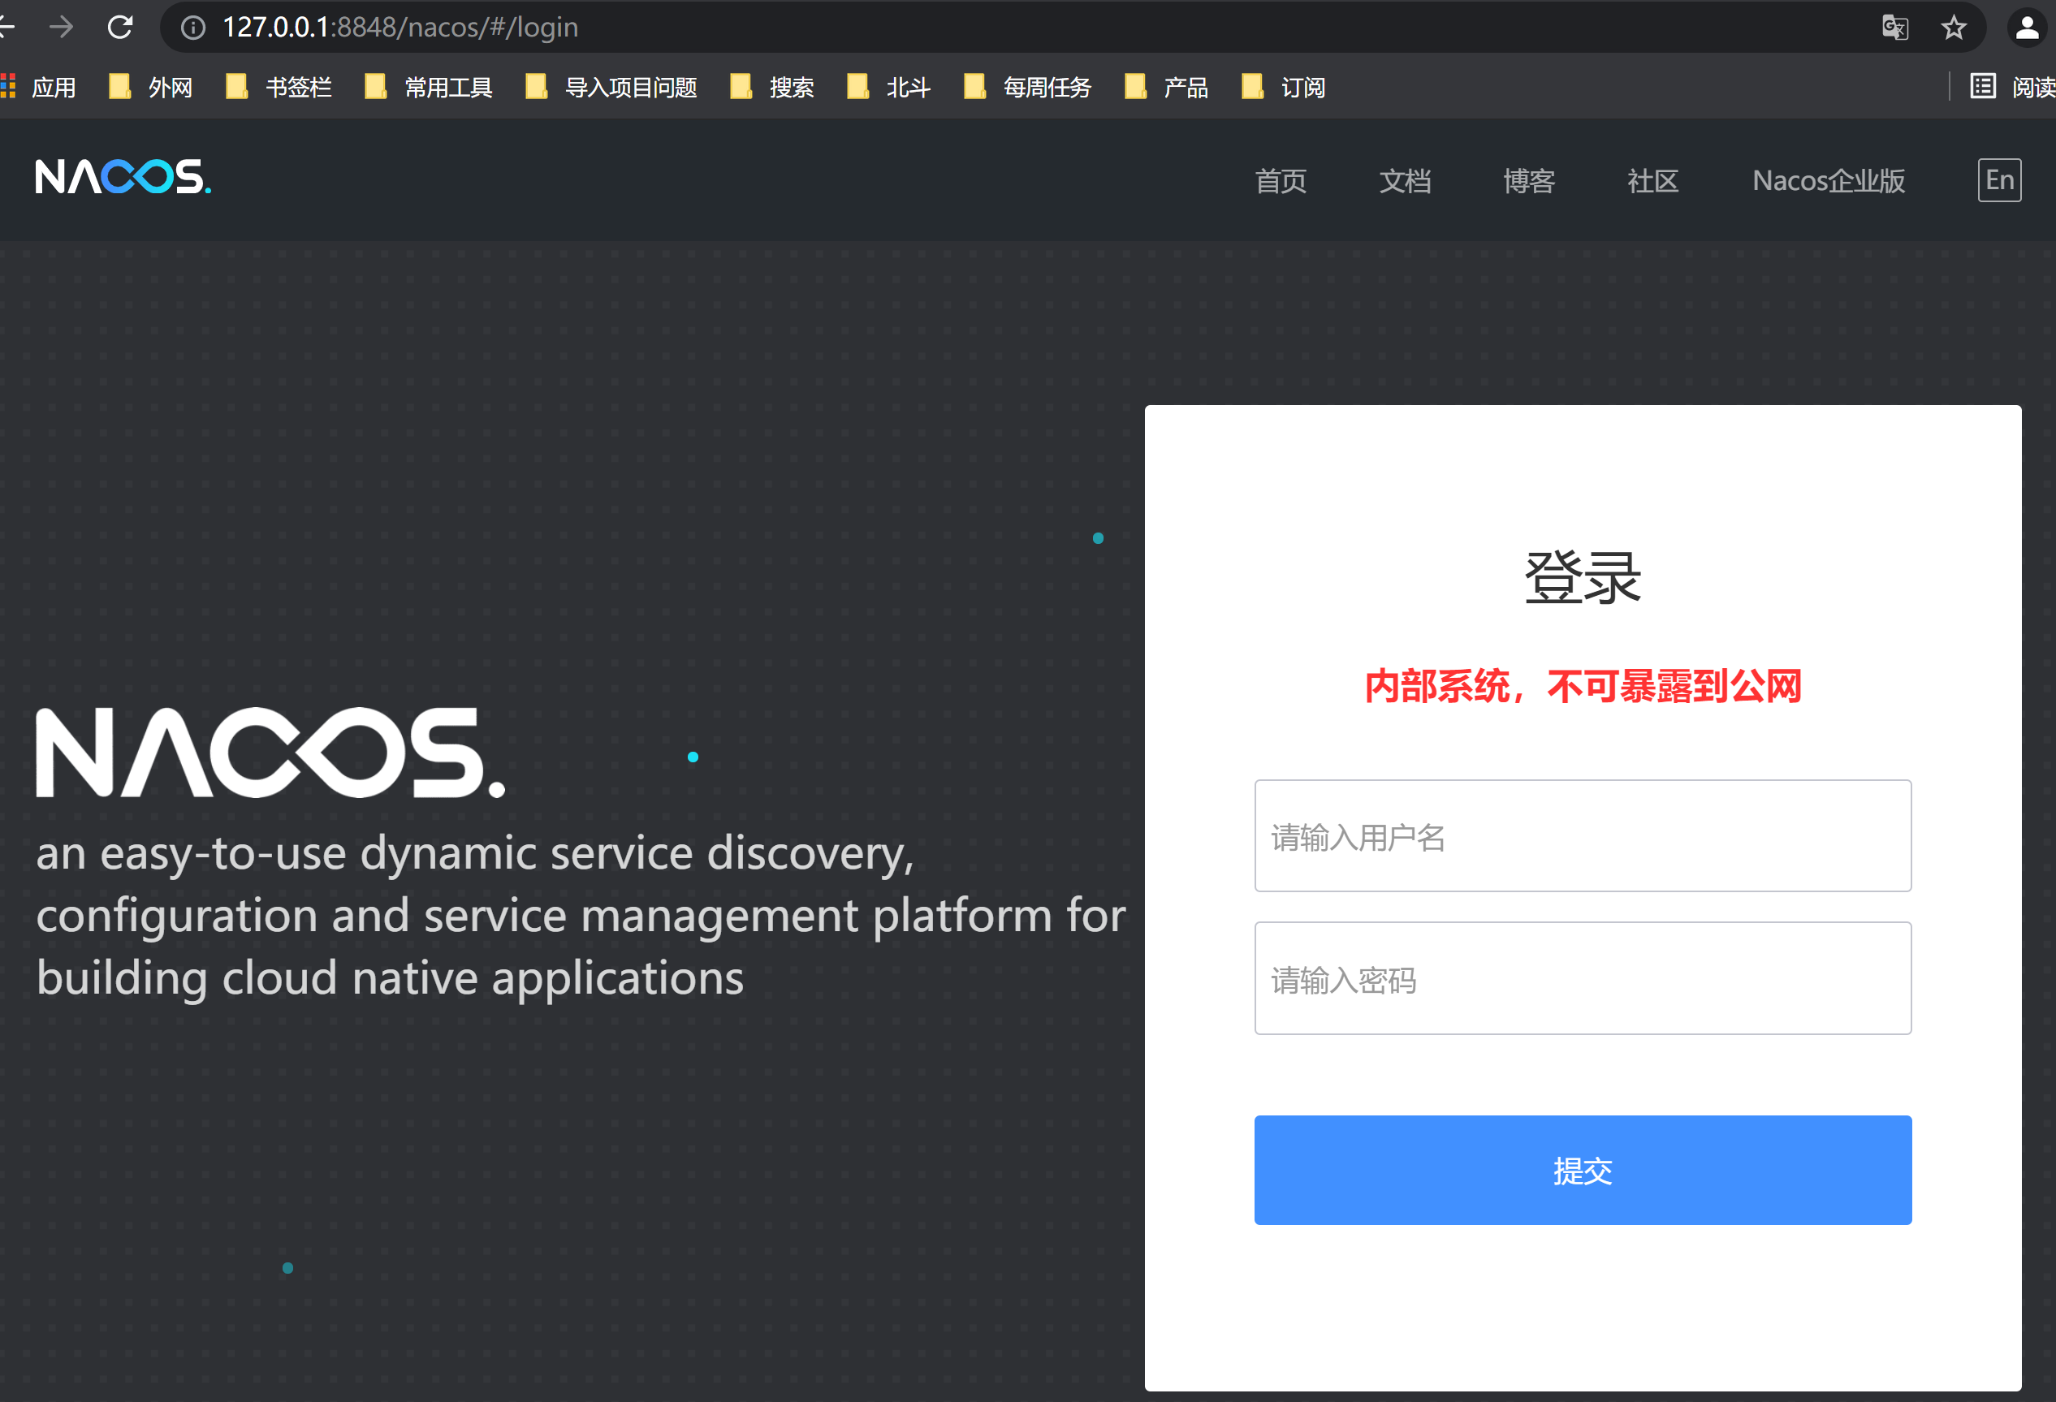Focus the password input field
Viewport: 2056px width, 1402px height.
(1582, 978)
